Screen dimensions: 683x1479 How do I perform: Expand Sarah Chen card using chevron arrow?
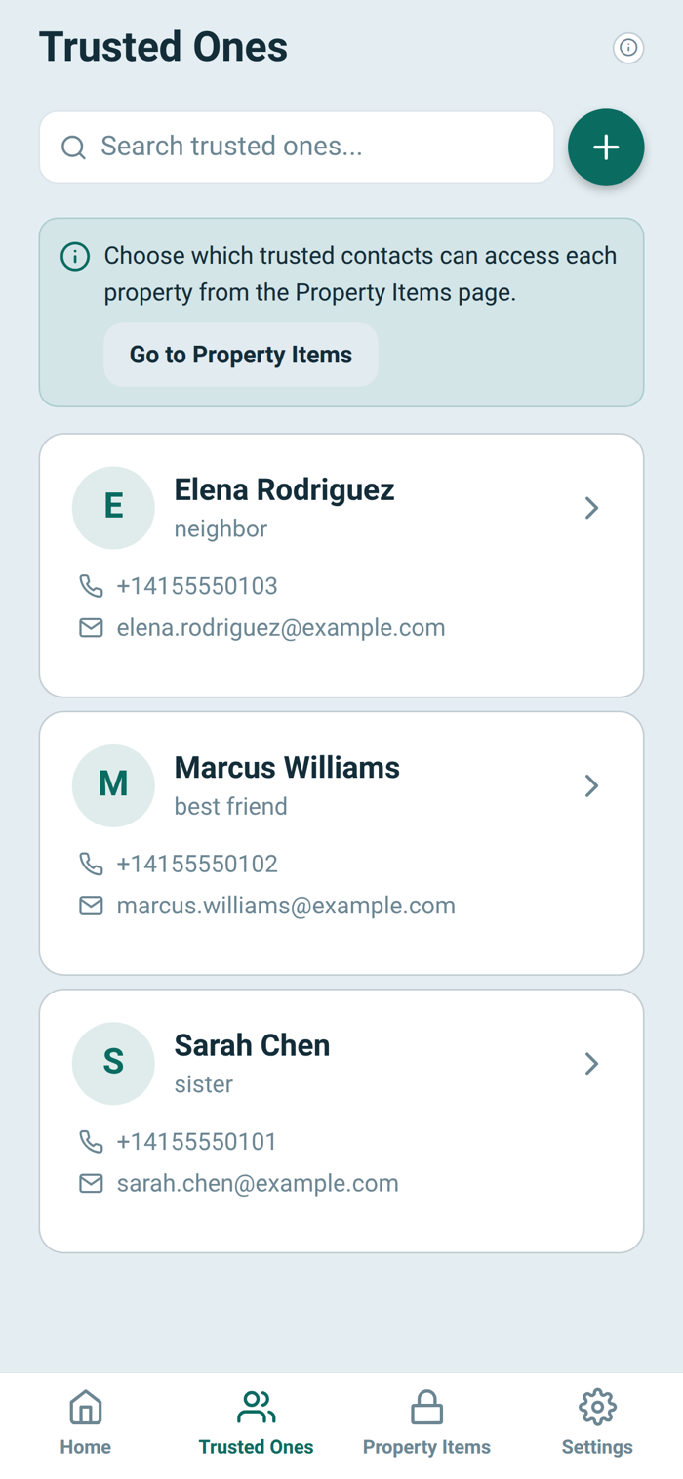591,1063
